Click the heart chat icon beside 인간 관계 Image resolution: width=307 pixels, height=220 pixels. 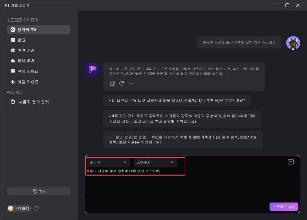coord(13,51)
